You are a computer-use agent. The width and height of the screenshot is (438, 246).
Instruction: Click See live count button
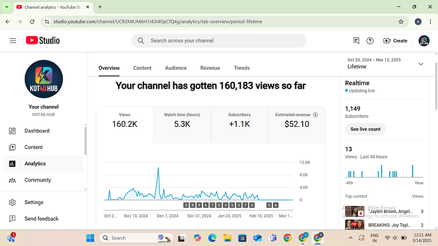tap(366, 129)
